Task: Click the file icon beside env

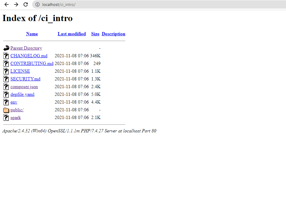Action: 6,102
